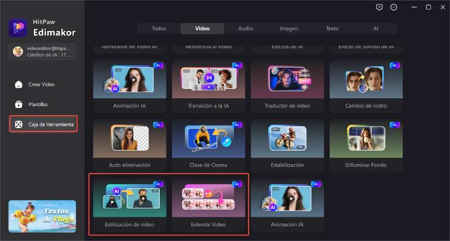
Task: Click the feedback message icon in title bar
Action: [x=379, y=7]
